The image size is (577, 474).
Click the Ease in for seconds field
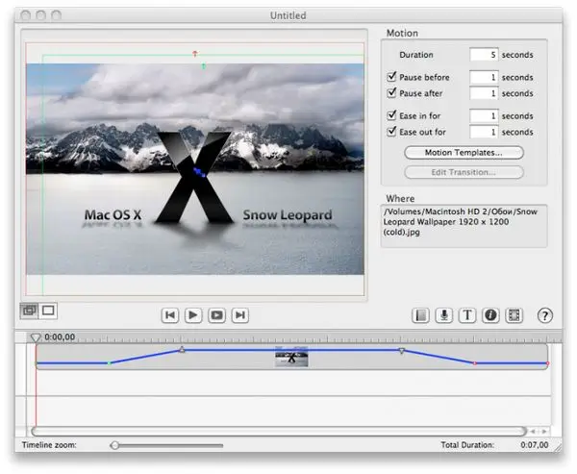pyautogui.click(x=484, y=116)
